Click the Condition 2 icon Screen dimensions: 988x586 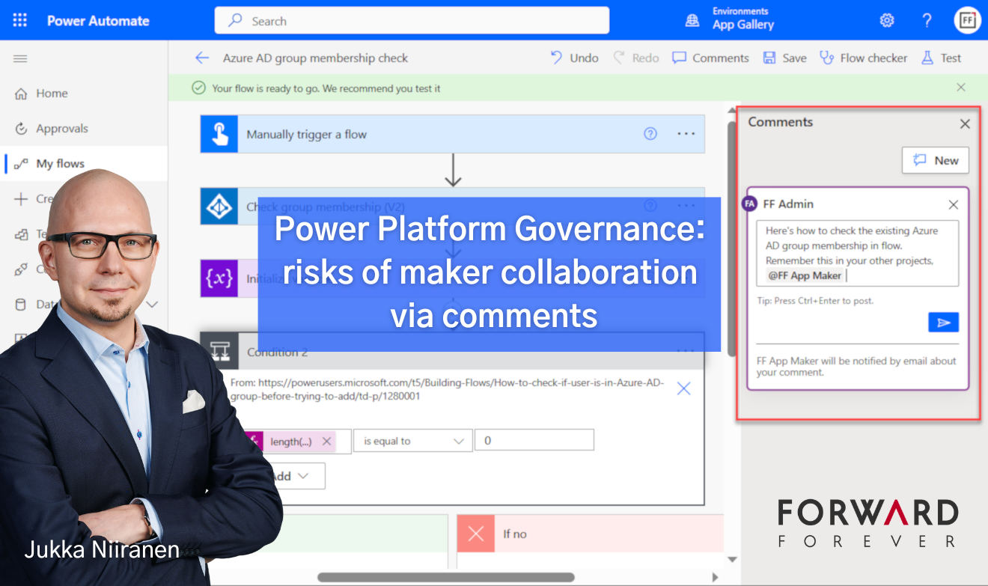(x=219, y=352)
